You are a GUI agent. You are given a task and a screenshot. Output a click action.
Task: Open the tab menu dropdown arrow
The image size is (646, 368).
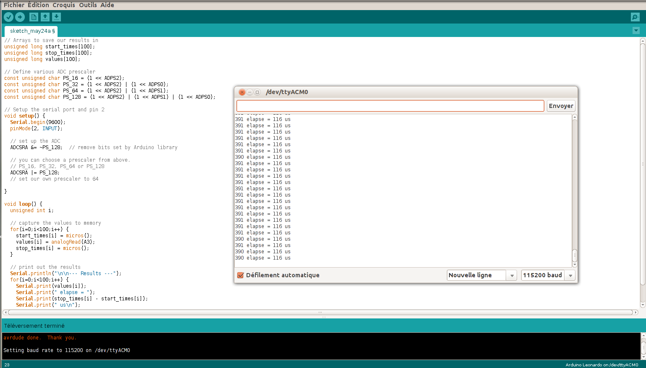coord(636,30)
